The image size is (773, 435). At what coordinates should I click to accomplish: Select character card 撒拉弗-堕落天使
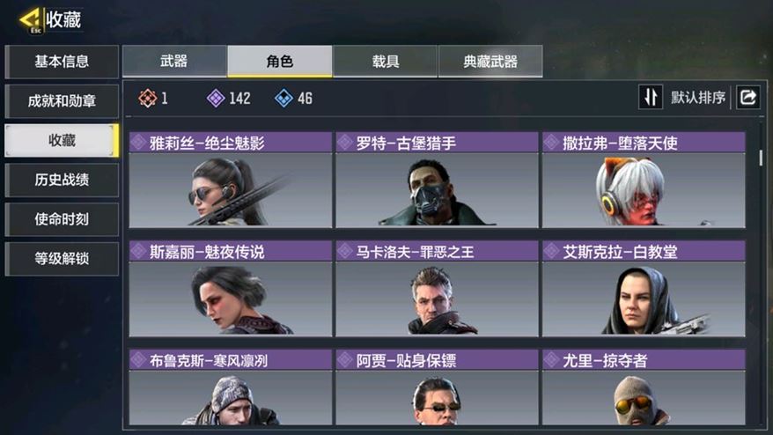point(644,180)
